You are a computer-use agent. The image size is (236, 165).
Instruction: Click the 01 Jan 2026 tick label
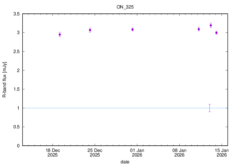pos(137,153)
